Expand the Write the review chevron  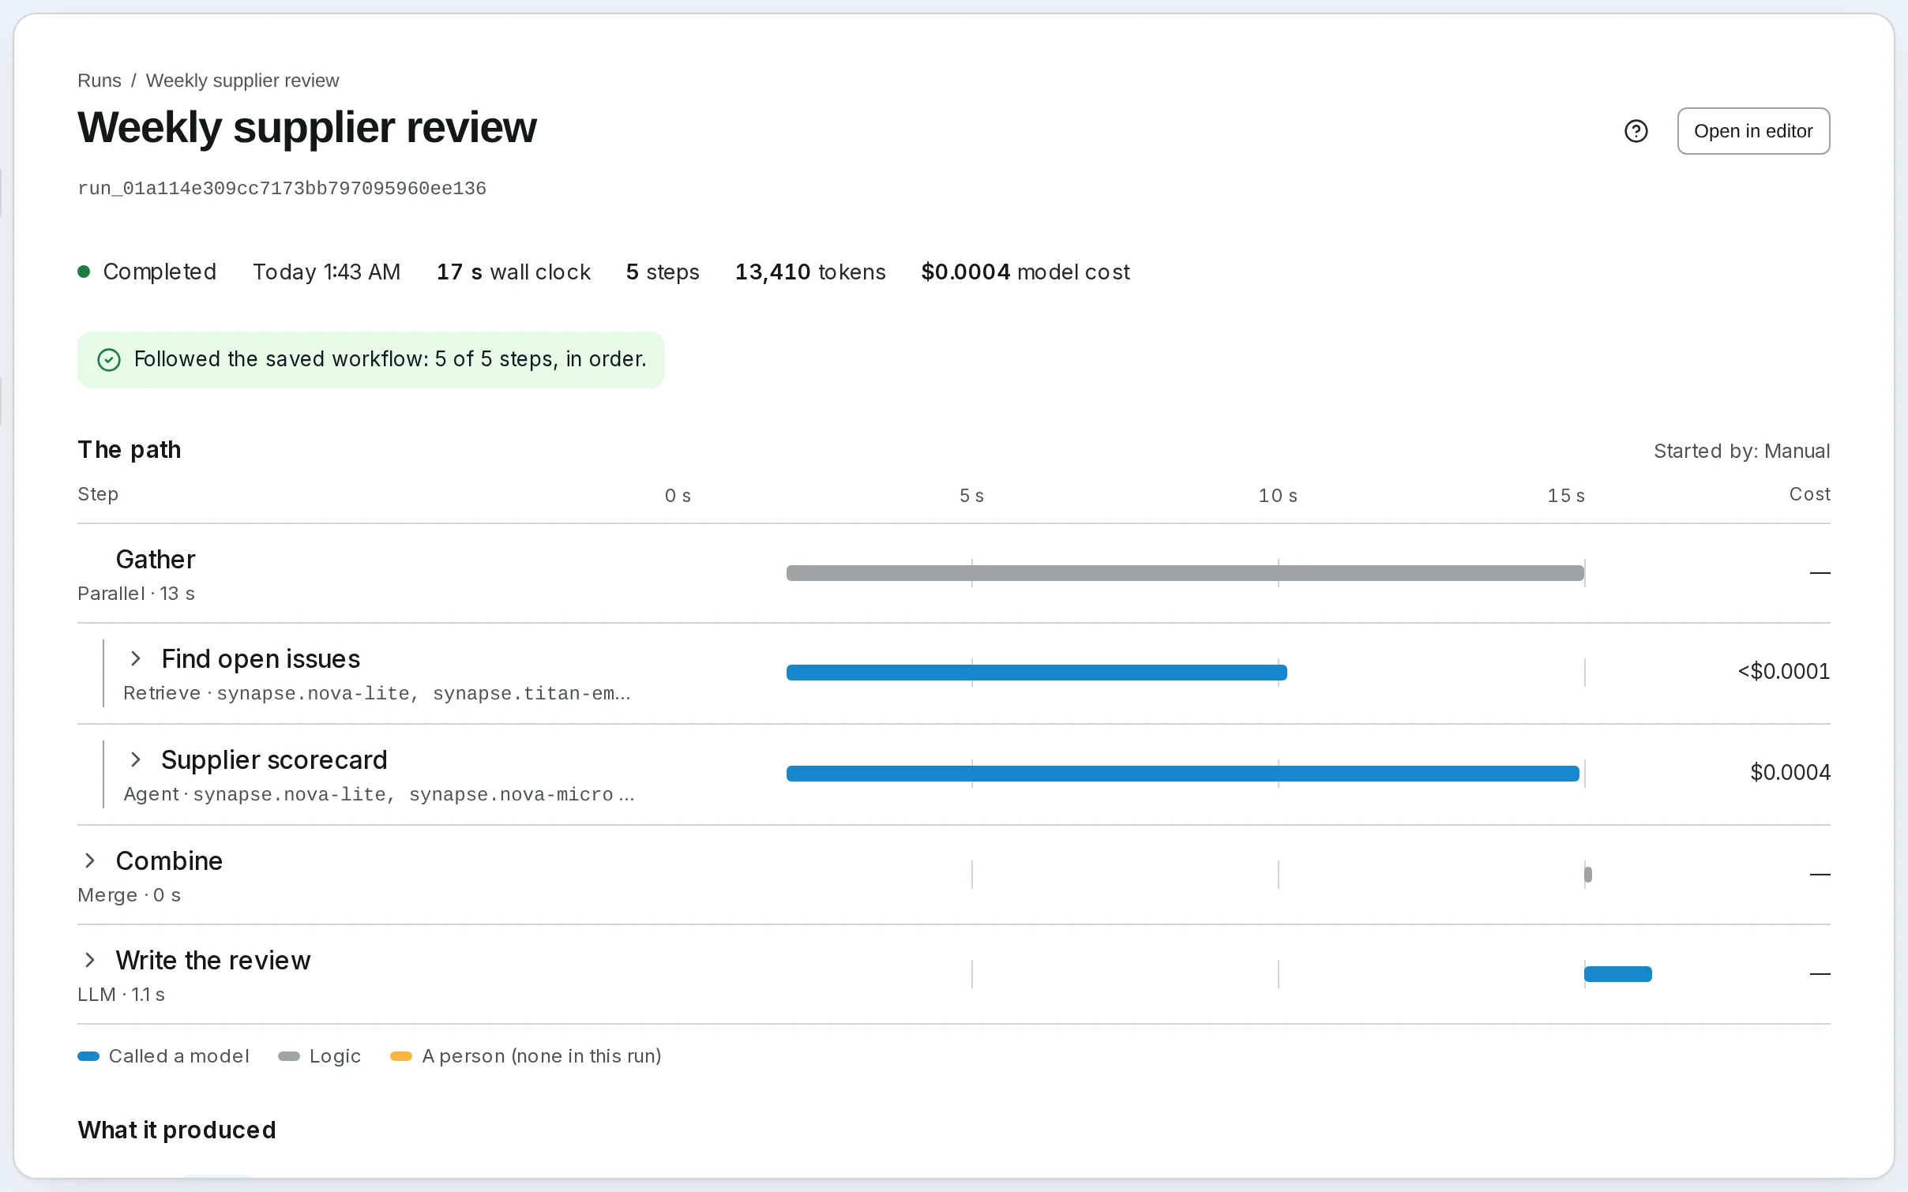pos(90,960)
